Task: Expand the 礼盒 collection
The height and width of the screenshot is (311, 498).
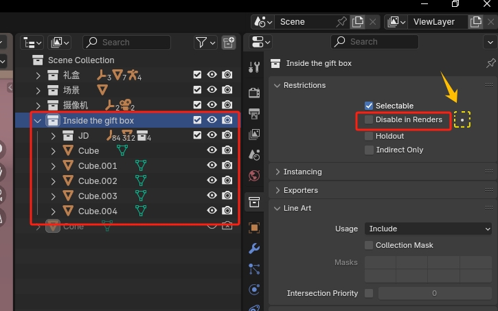Action: pos(38,76)
